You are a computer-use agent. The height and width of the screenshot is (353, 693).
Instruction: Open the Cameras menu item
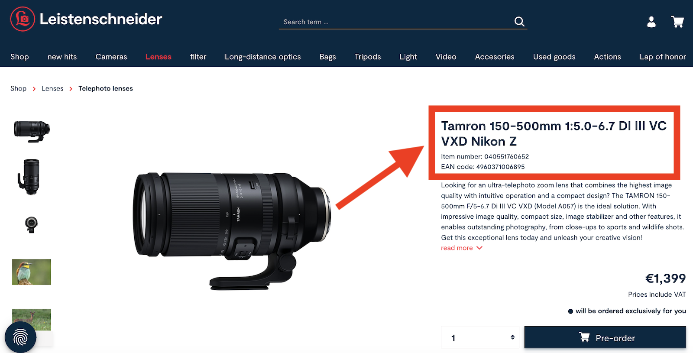[x=111, y=57]
